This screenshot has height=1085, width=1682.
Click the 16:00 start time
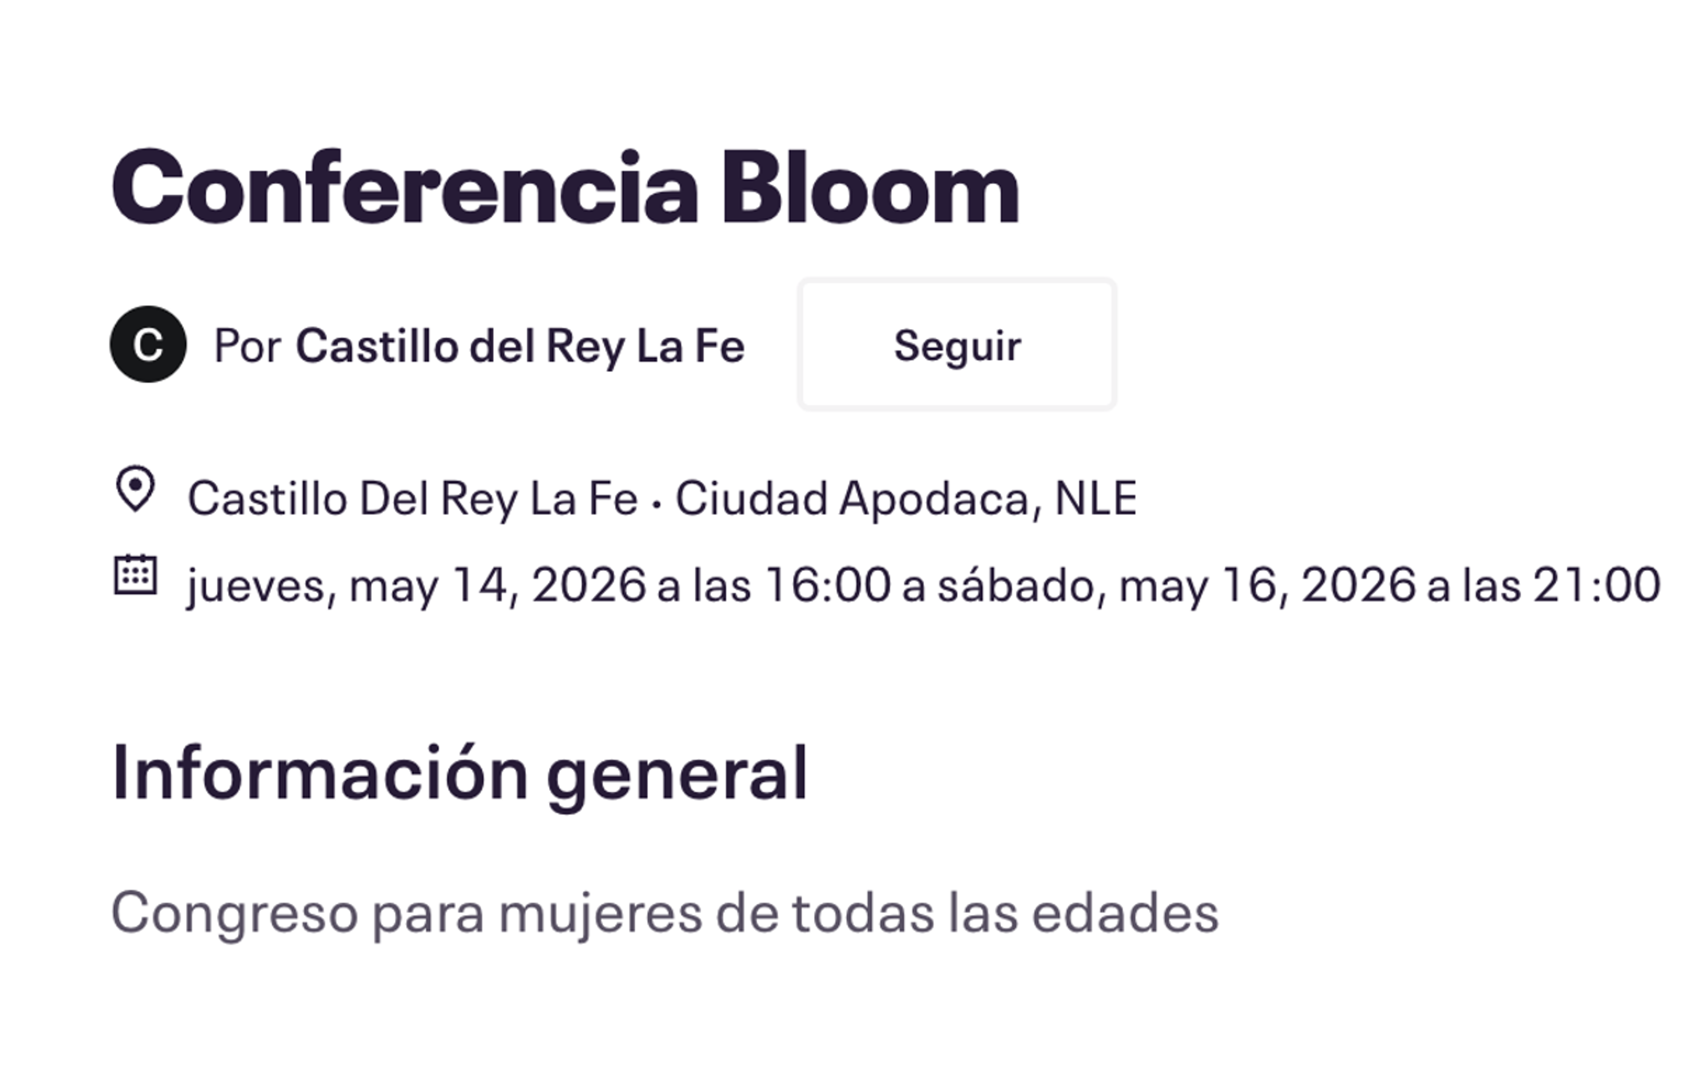827,586
